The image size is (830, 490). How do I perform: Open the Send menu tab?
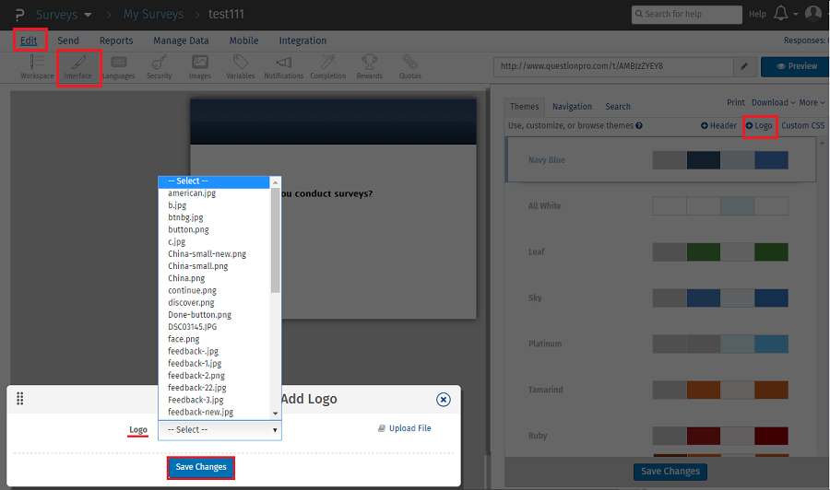67,41
